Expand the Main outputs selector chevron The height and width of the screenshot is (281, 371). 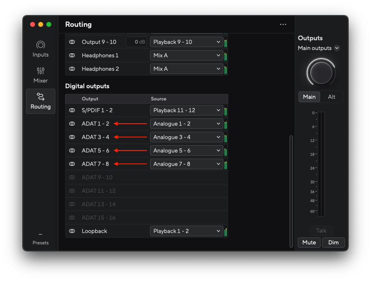point(337,48)
